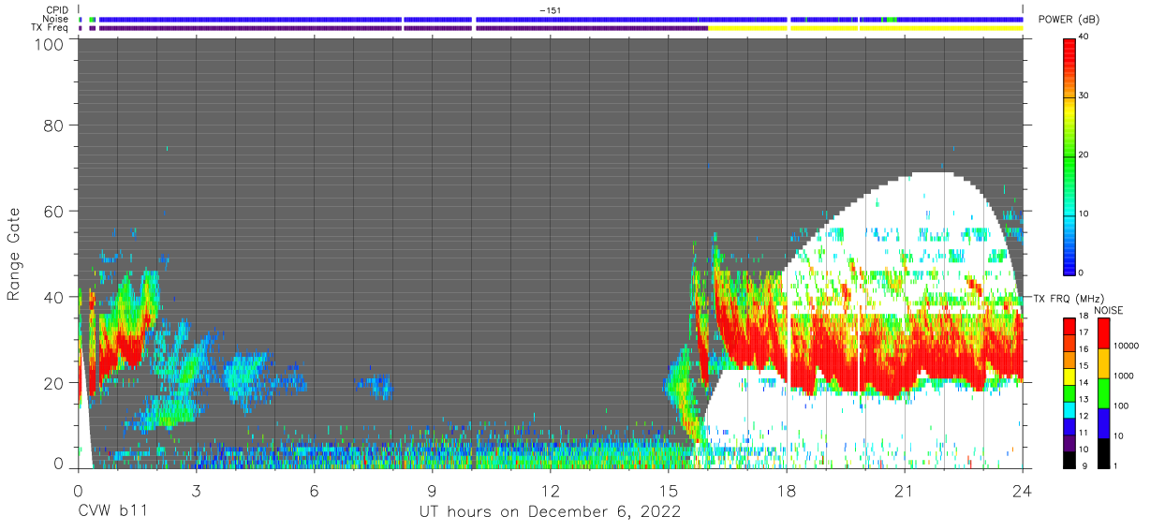
Task: Click the NOISE legend title
Action: 1109,310
